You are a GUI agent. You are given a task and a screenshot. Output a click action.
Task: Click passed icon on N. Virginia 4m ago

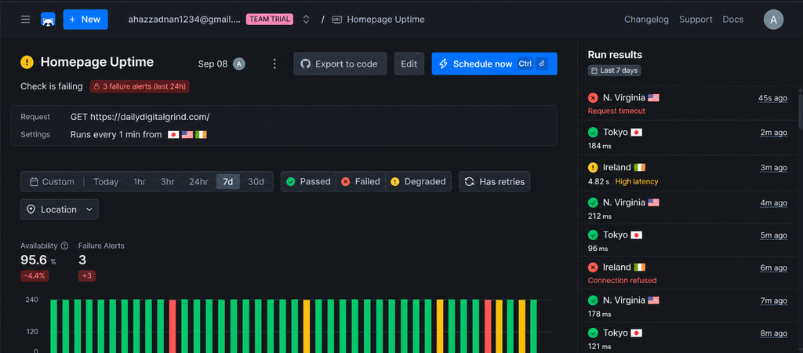click(593, 202)
